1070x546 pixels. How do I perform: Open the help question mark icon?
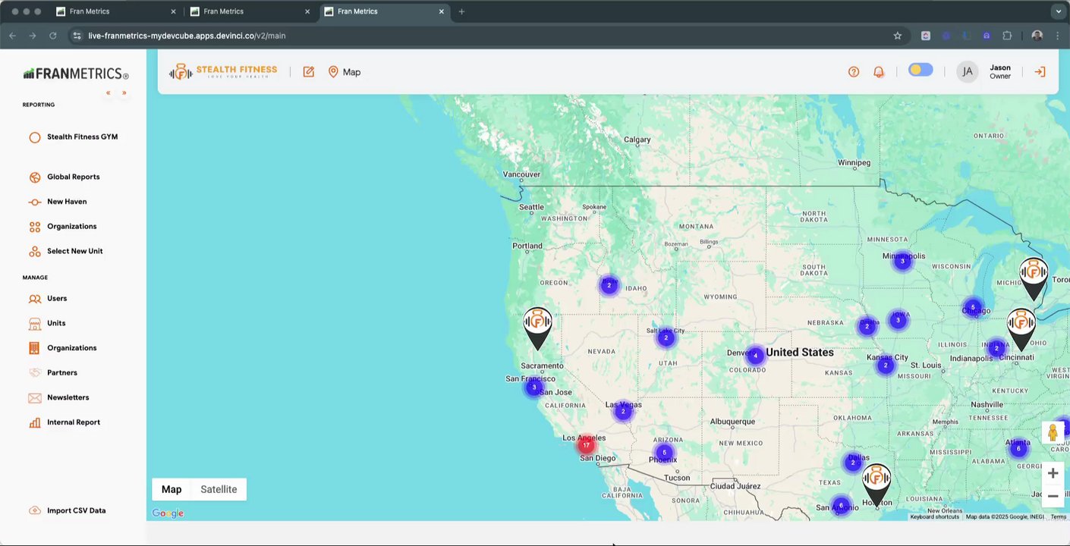tap(854, 72)
